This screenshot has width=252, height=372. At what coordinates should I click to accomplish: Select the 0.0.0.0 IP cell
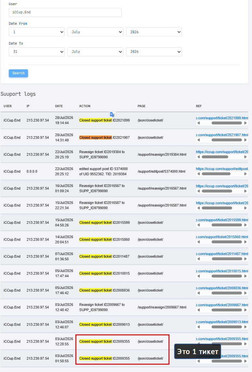click(x=32, y=171)
